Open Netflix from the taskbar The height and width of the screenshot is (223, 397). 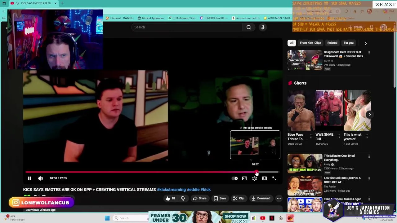[x=272, y=218]
